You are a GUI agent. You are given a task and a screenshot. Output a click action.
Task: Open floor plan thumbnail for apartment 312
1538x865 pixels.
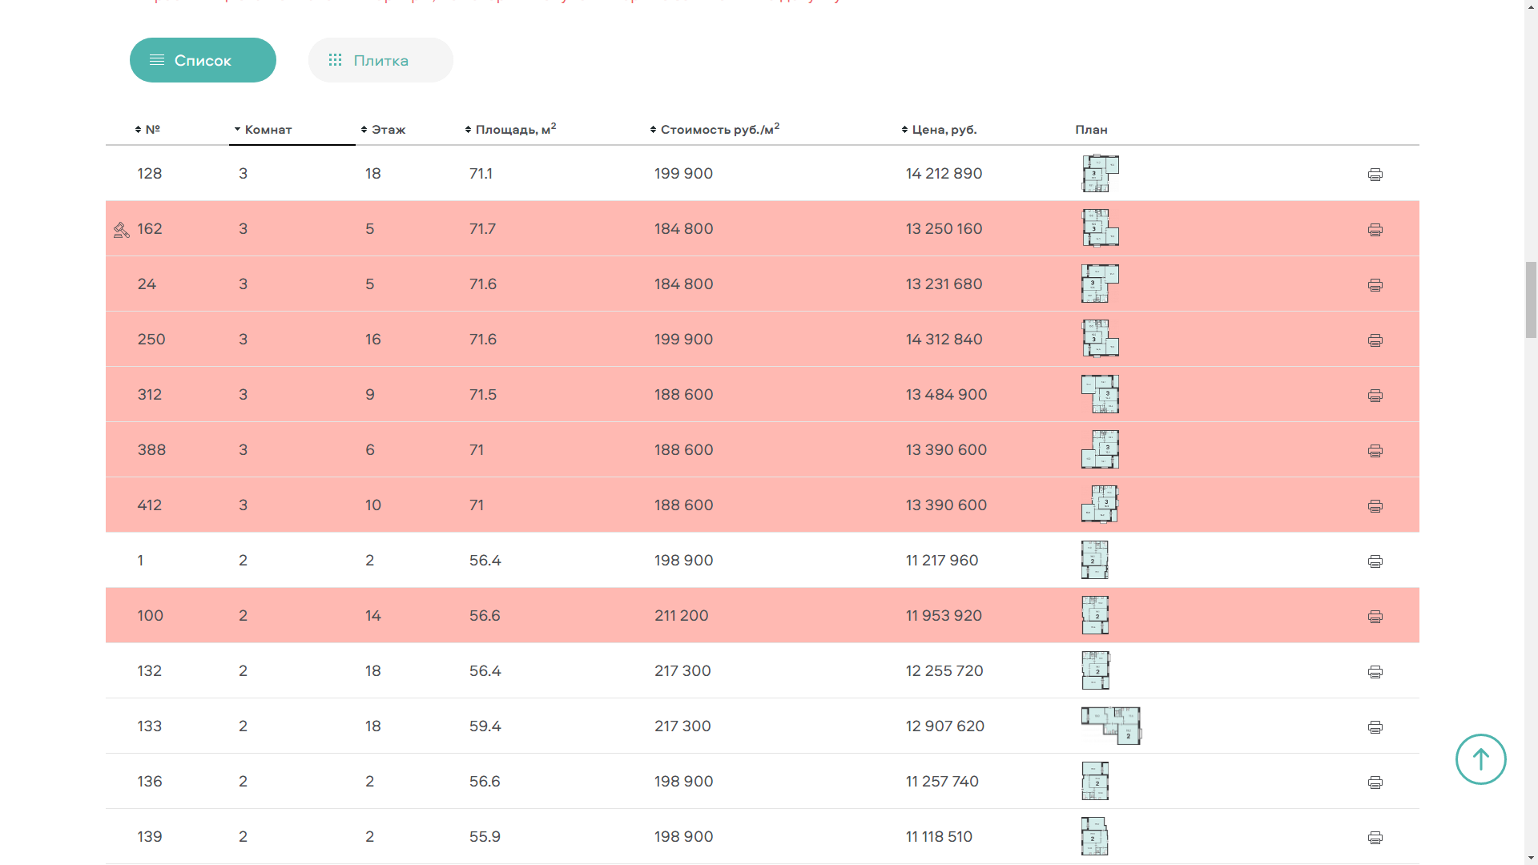(x=1100, y=394)
